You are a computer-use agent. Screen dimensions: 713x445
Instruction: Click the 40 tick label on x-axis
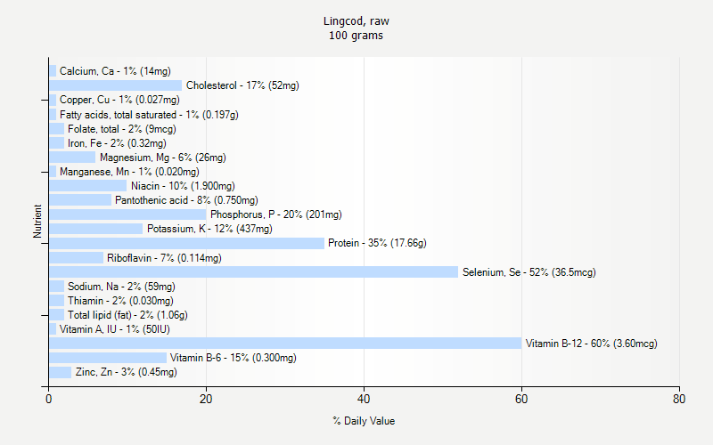click(364, 400)
